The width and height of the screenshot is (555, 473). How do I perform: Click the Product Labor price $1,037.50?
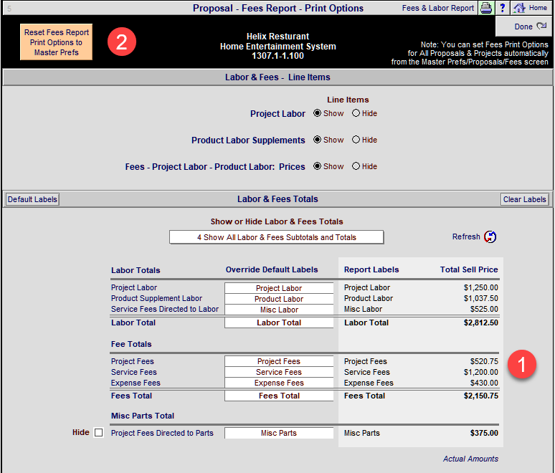pyautogui.click(x=480, y=298)
